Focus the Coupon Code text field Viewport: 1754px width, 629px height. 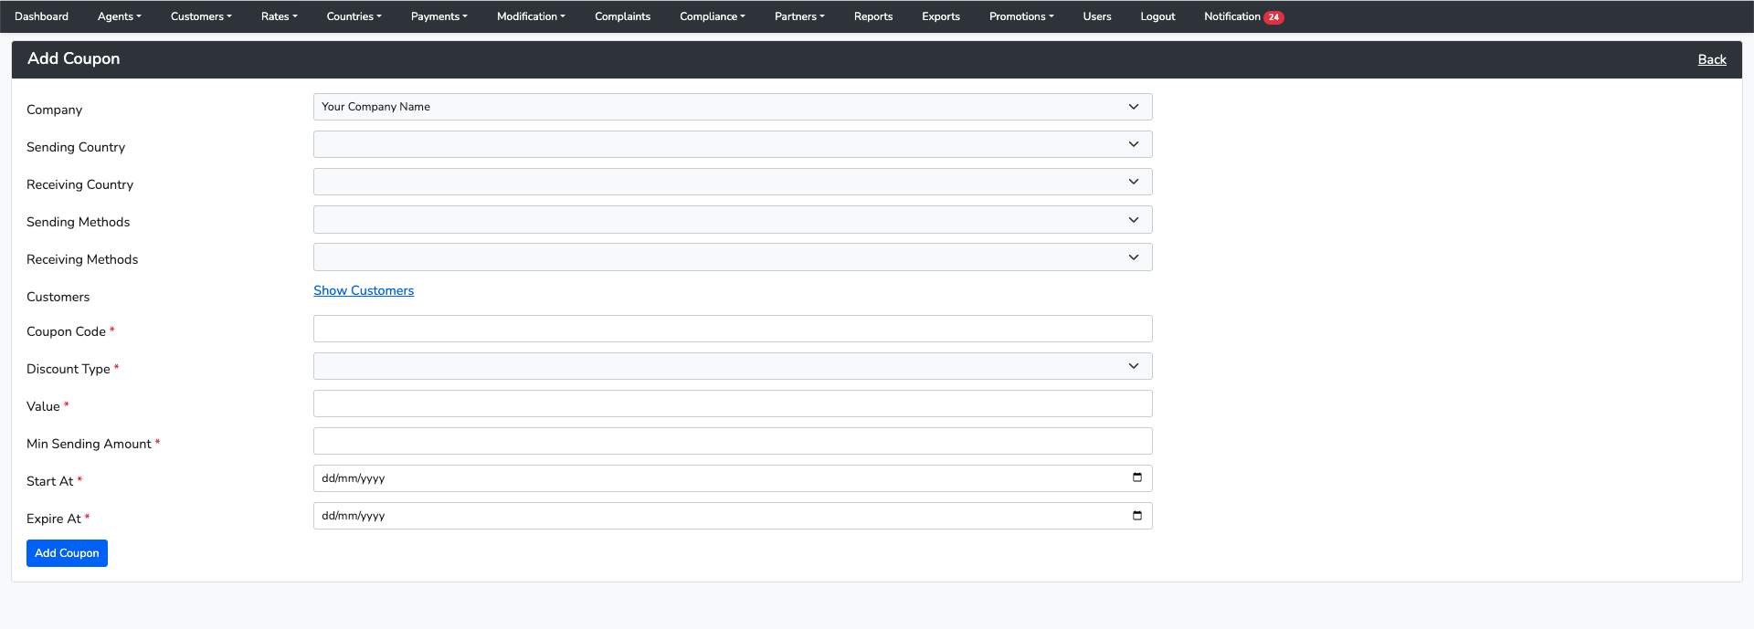point(732,329)
